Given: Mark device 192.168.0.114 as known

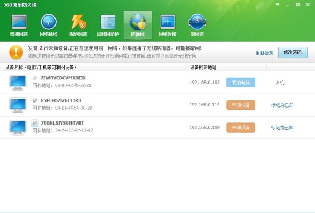Looking at the screenshot, I should (282, 105).
